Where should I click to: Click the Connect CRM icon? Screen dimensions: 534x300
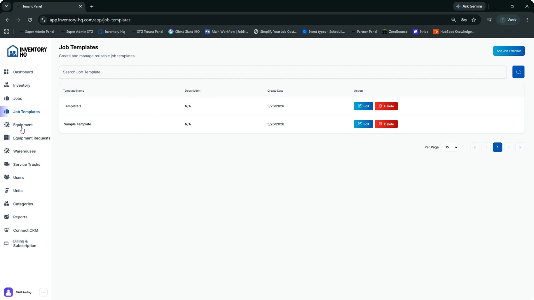pos(6,230)
